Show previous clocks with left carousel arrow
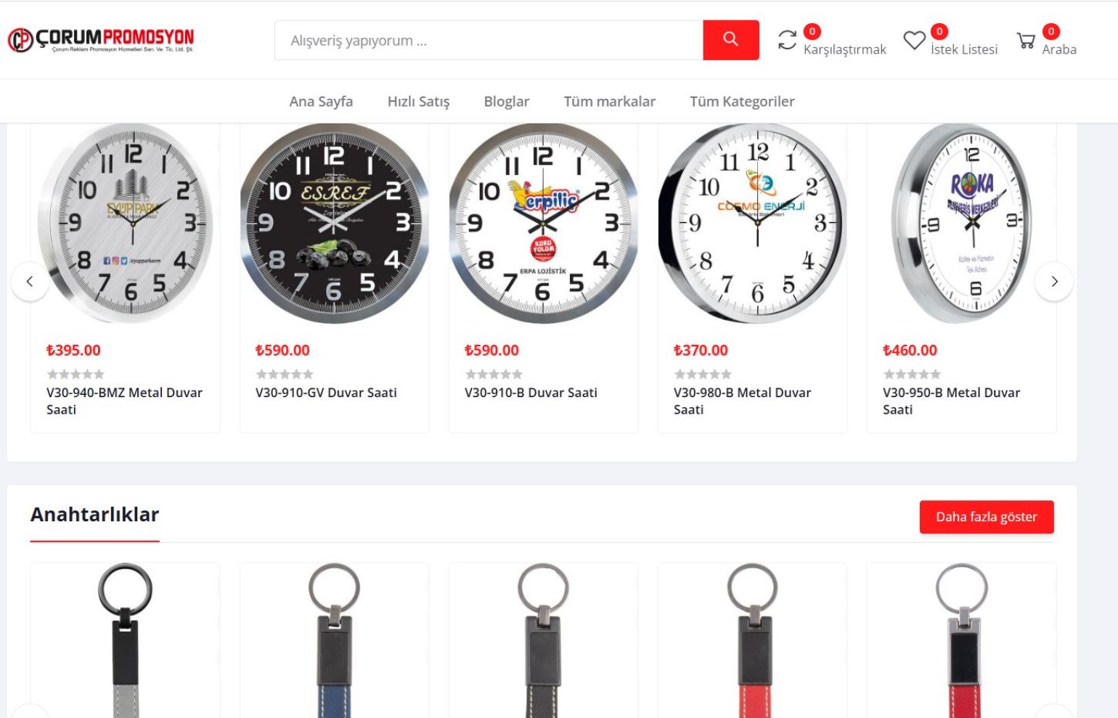This screenshot has width=1118, height=718. click(30, 281)
